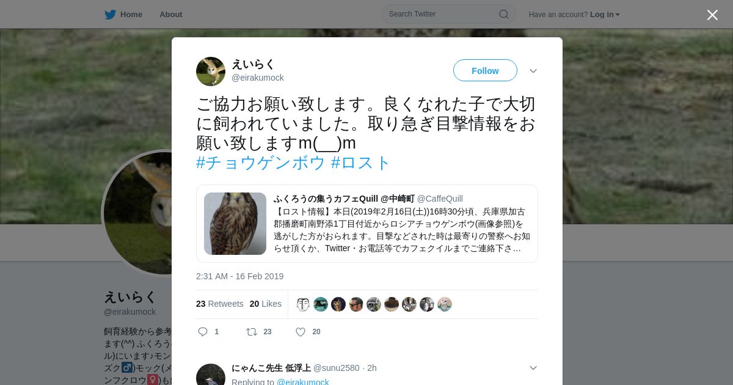Viewport: 733px width, 385px height.
Task: Click the reply speech bubble icon
Action: pyautogui.click(x=203, y=332)
